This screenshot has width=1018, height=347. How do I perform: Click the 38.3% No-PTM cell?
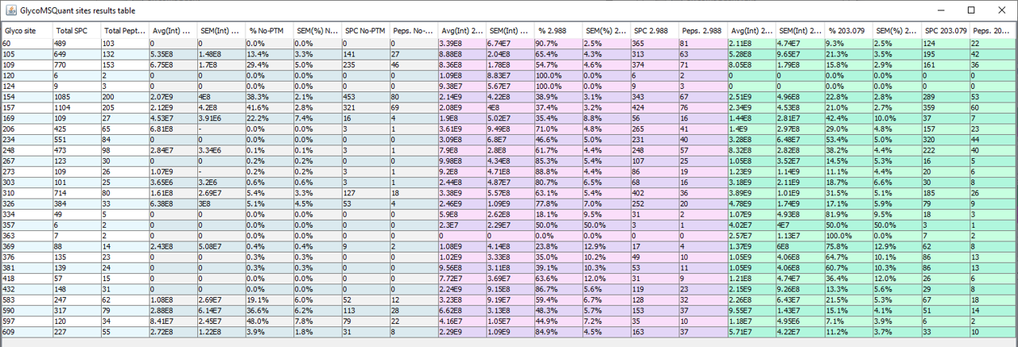269,95
